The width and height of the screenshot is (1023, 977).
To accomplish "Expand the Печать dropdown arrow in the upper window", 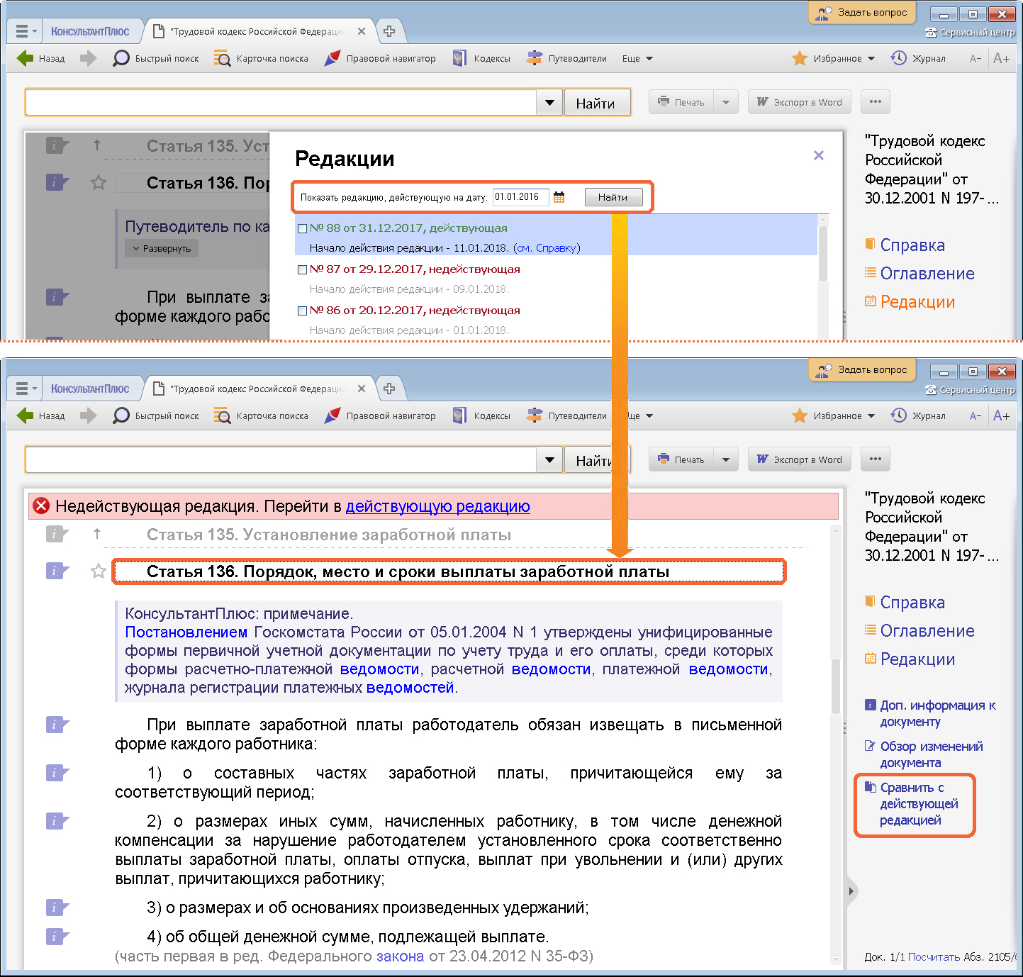I will (x=726, y=102).
